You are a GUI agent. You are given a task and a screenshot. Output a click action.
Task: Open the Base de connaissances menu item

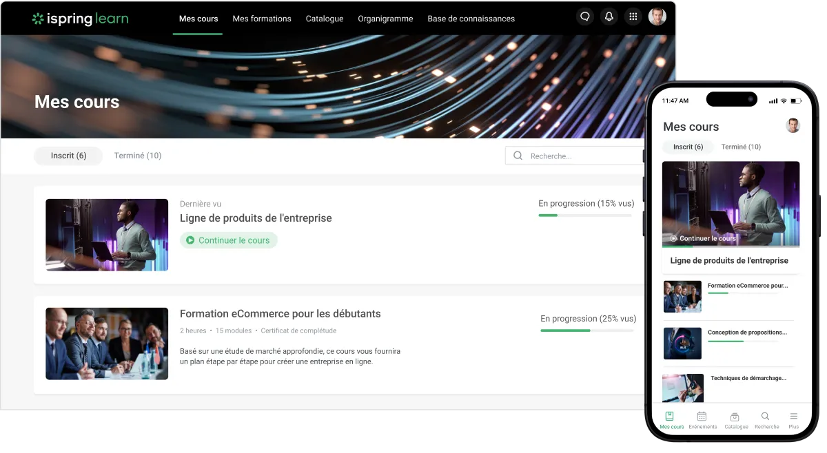(471, 19)
